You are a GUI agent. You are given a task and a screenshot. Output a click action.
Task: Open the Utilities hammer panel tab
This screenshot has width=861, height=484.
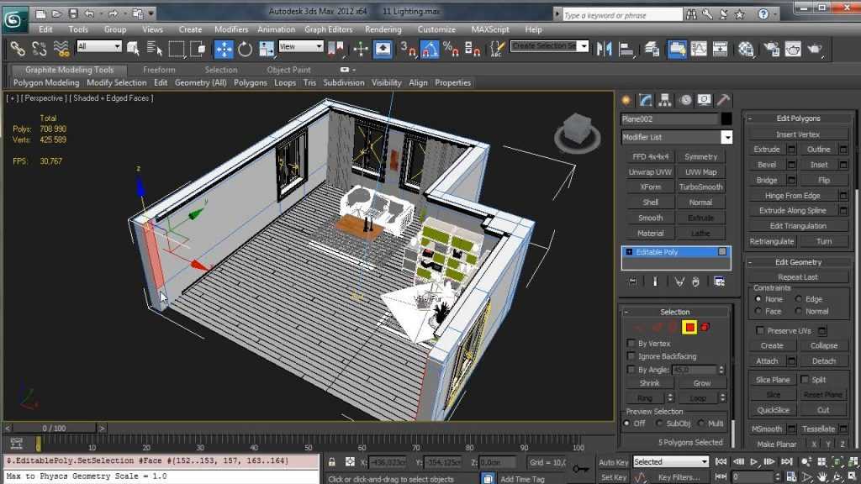(722, 100)
